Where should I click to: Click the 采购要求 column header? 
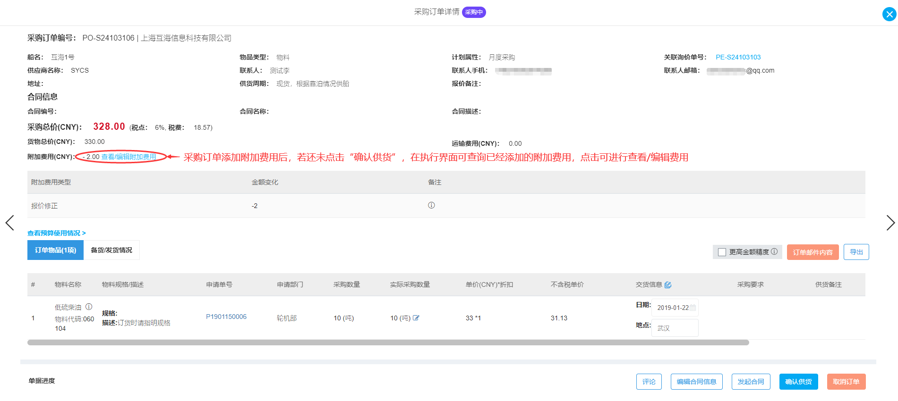pos(750,284)
